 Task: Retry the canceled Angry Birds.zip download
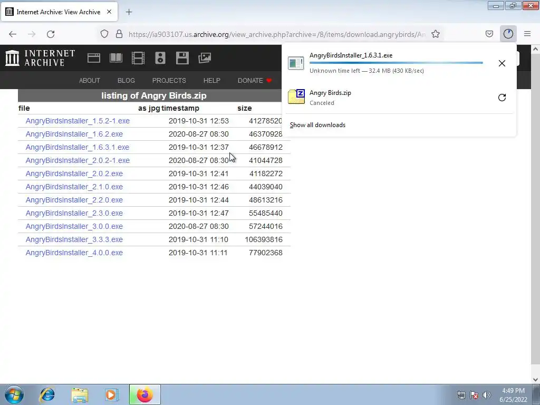[x=502, y=98]
